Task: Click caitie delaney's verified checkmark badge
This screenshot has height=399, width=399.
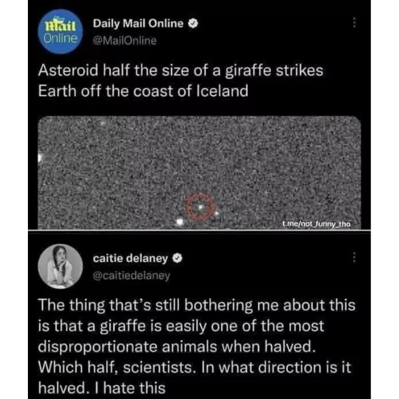Action: click(x=178, y=258)
